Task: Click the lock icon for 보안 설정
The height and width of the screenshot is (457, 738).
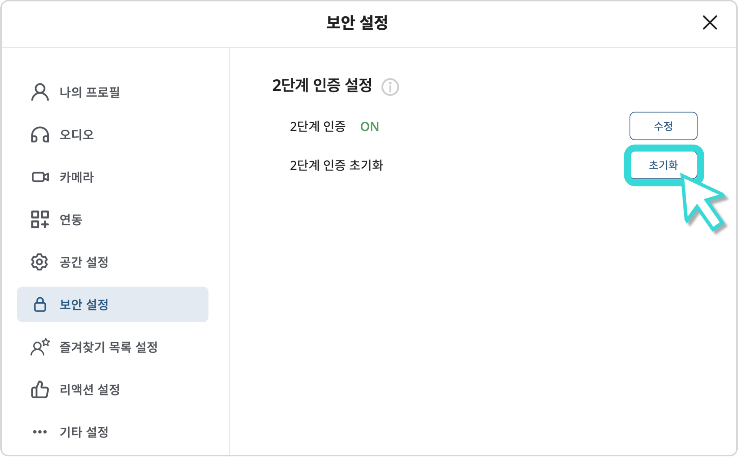Action: click(39, 304)
